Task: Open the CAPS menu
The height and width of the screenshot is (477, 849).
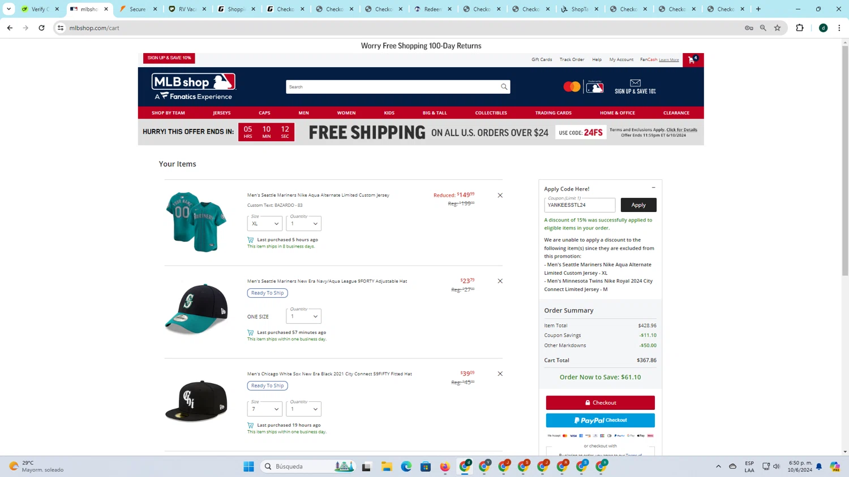Action: click(264, 113)
